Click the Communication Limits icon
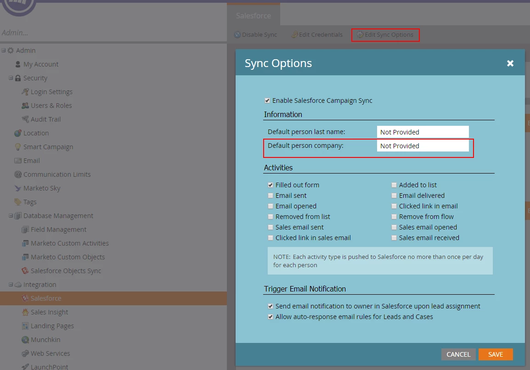This screenshot has width=530, height=370. (x=18, y=174)
